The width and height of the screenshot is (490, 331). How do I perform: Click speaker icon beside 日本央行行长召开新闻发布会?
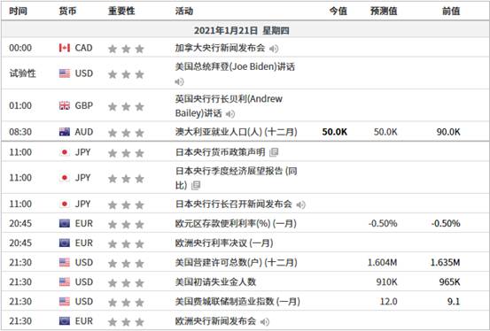pyautogui.click(x=300, y=204)
